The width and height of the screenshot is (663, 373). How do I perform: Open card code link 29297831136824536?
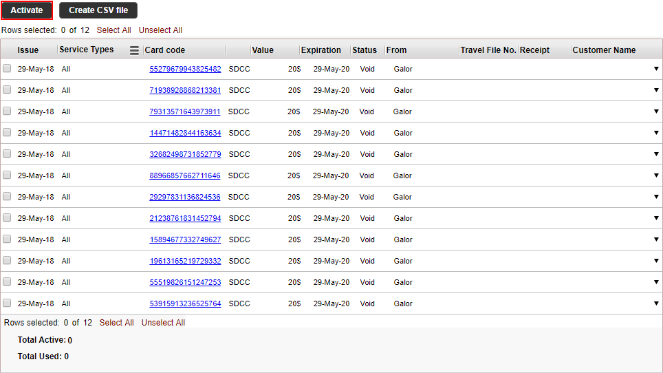(x=185, y=197)
